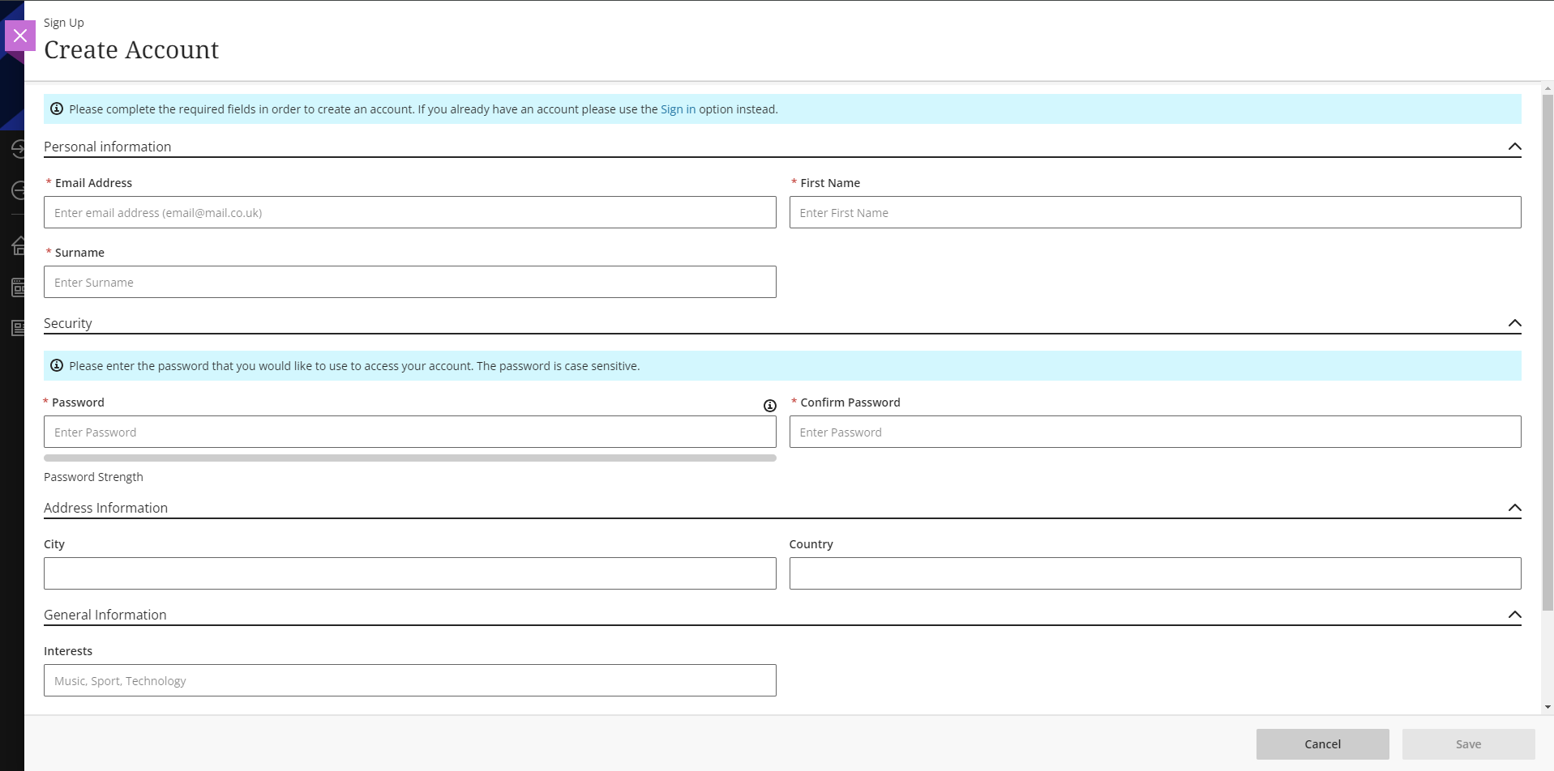Collapse the Personal information section

tap(1513, 147)
